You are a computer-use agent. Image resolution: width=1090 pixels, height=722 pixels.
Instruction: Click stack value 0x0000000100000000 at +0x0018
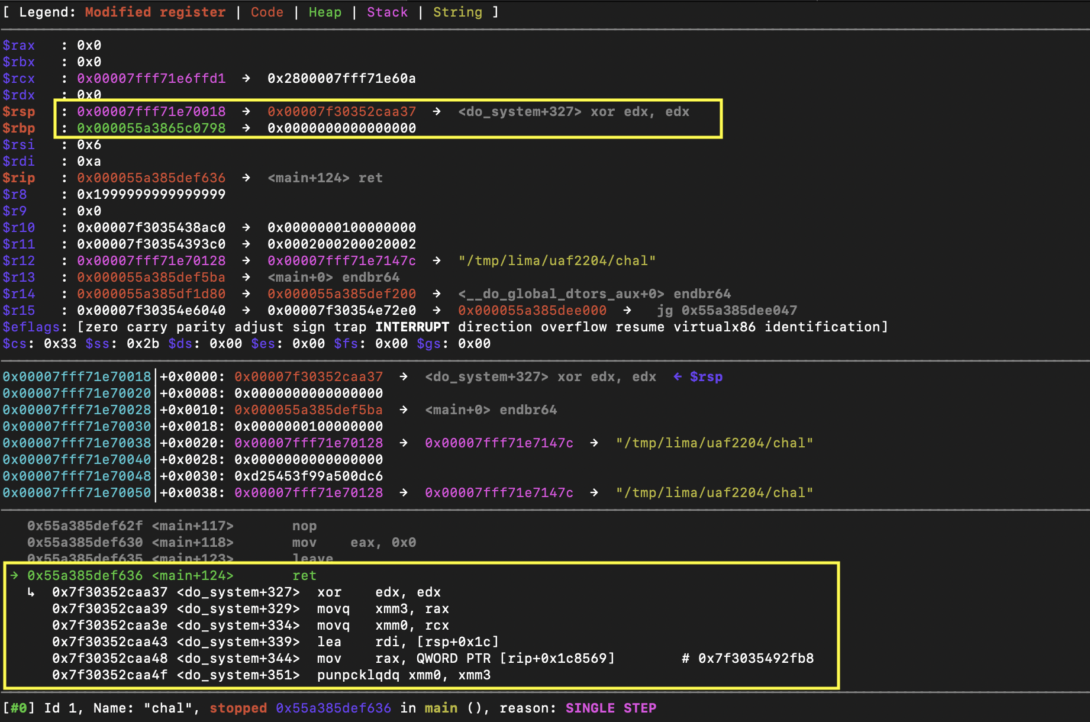point(308,427)
